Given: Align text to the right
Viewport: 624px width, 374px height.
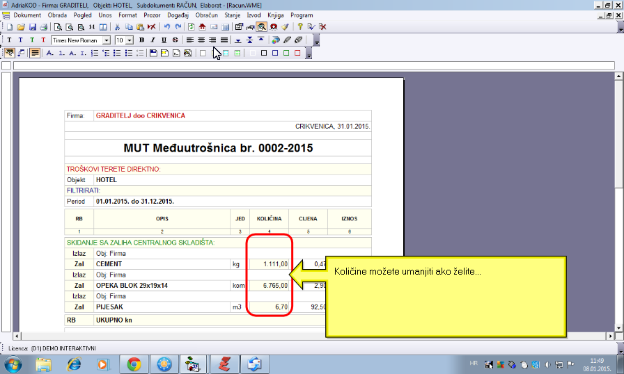Looking at the screenshot, I should pos(213,40).
